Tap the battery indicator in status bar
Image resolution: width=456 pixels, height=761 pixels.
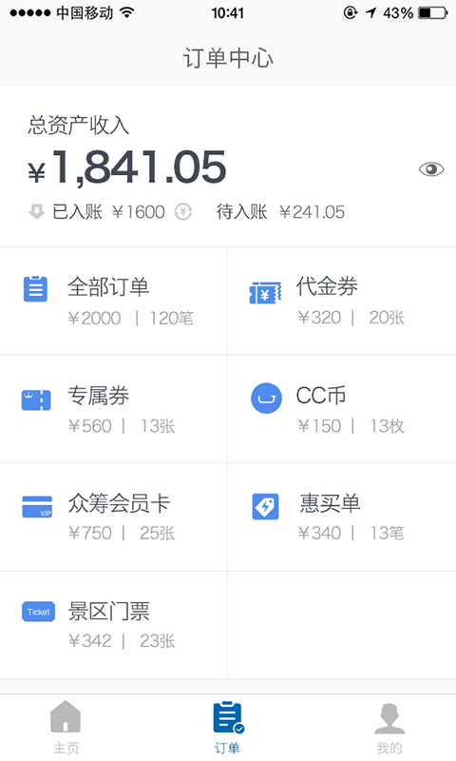point(433,12)
